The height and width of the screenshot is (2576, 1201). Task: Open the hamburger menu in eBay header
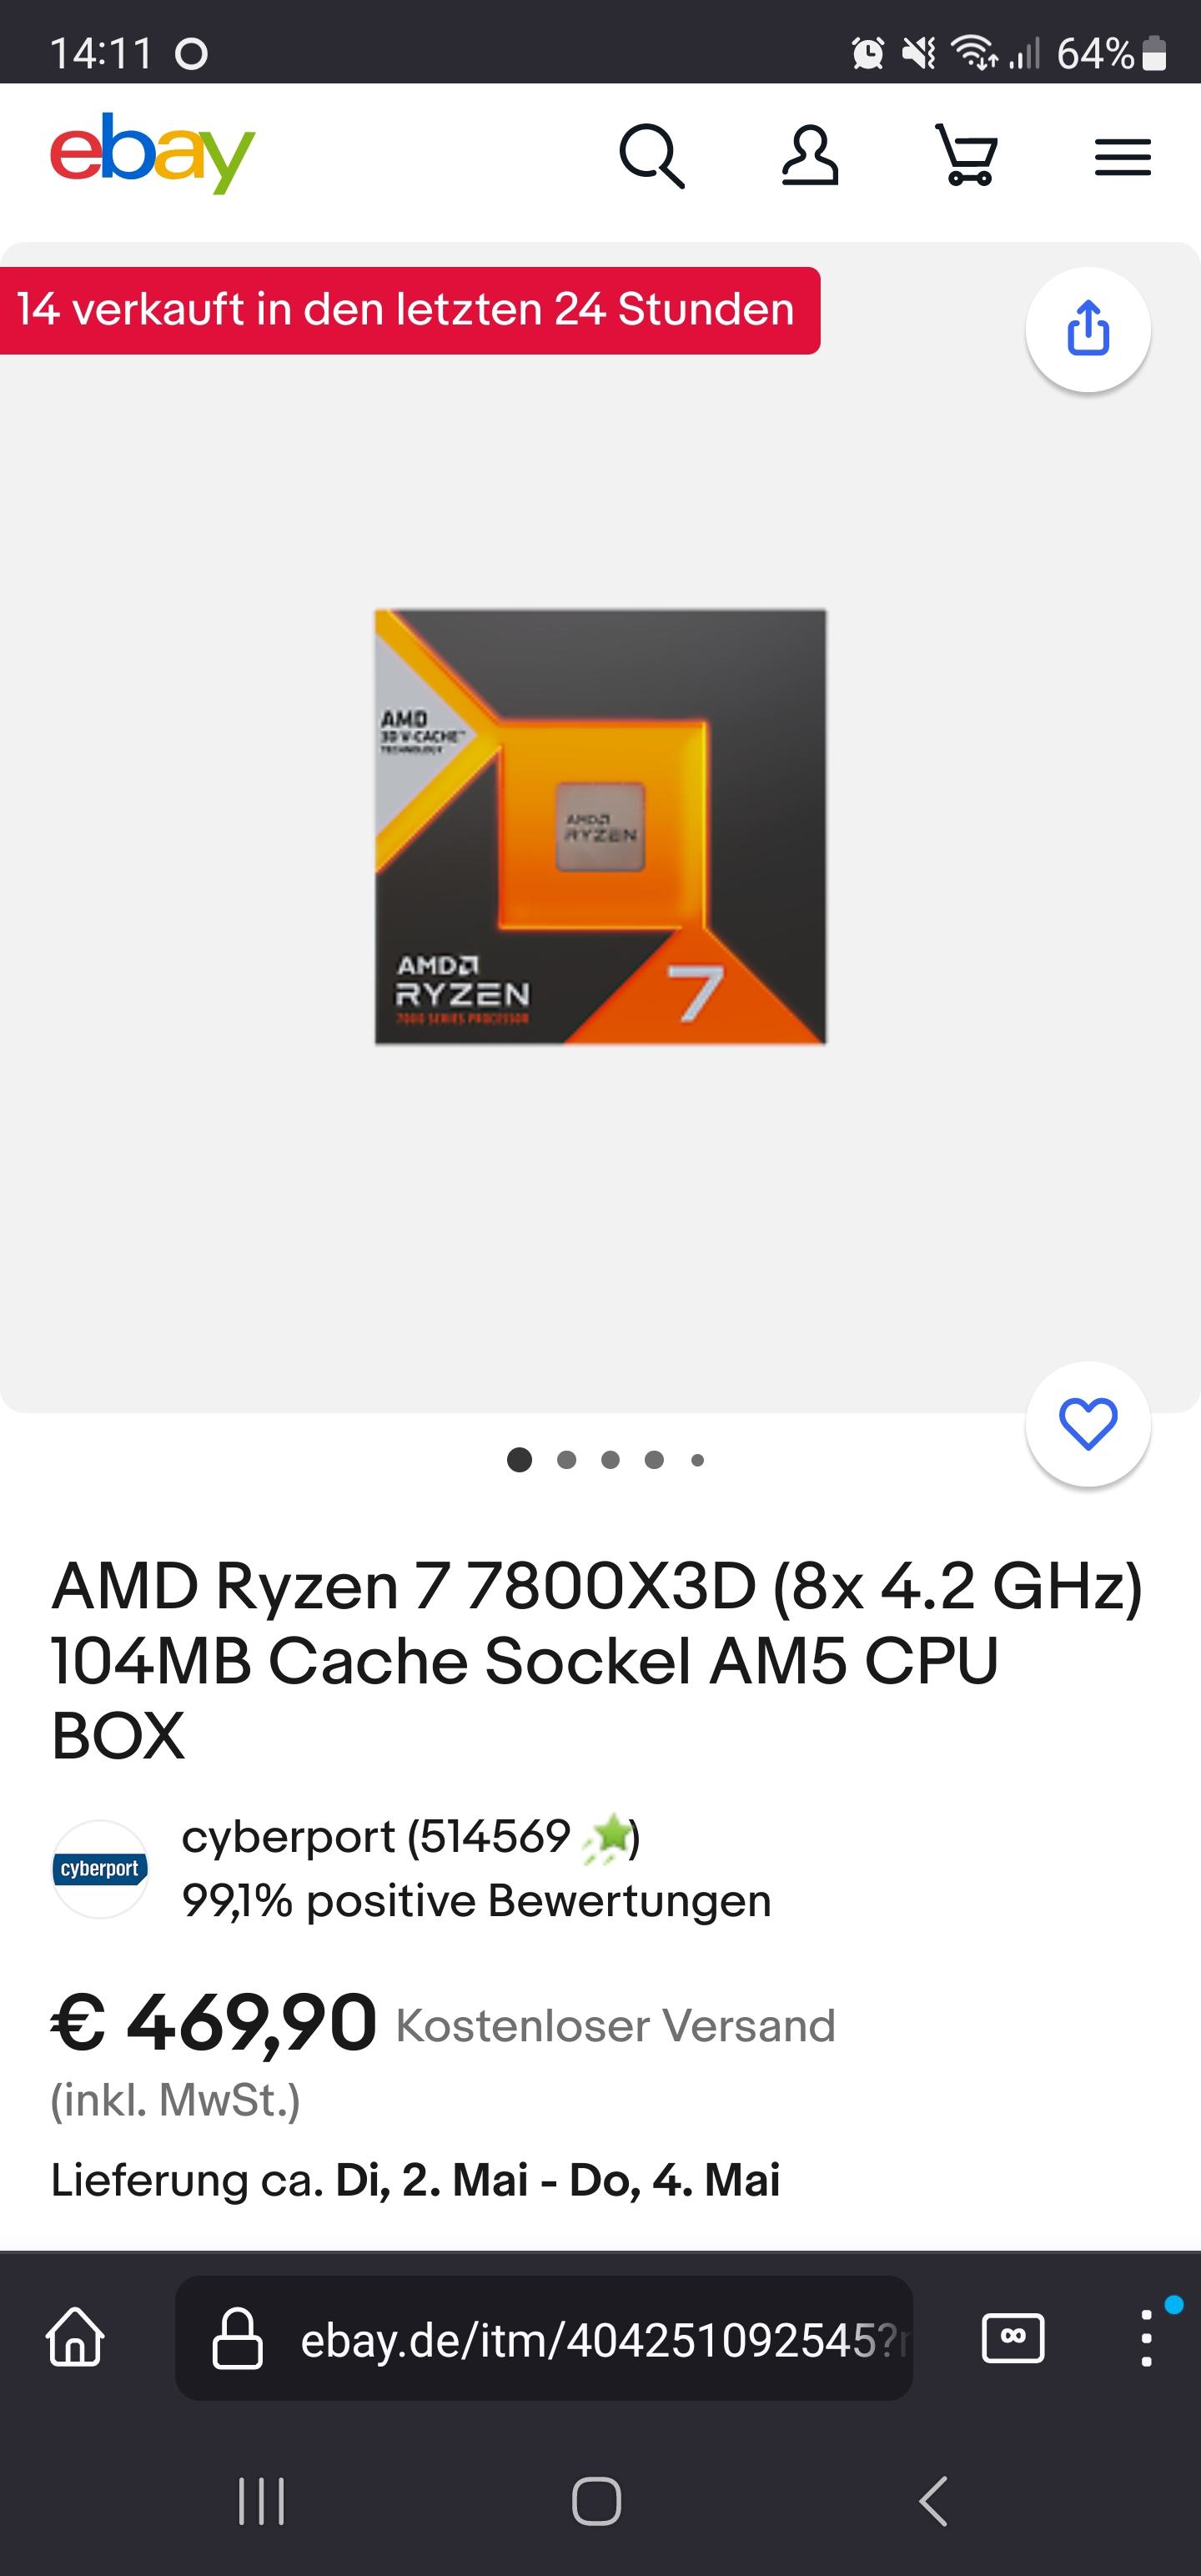point(1123,157)
